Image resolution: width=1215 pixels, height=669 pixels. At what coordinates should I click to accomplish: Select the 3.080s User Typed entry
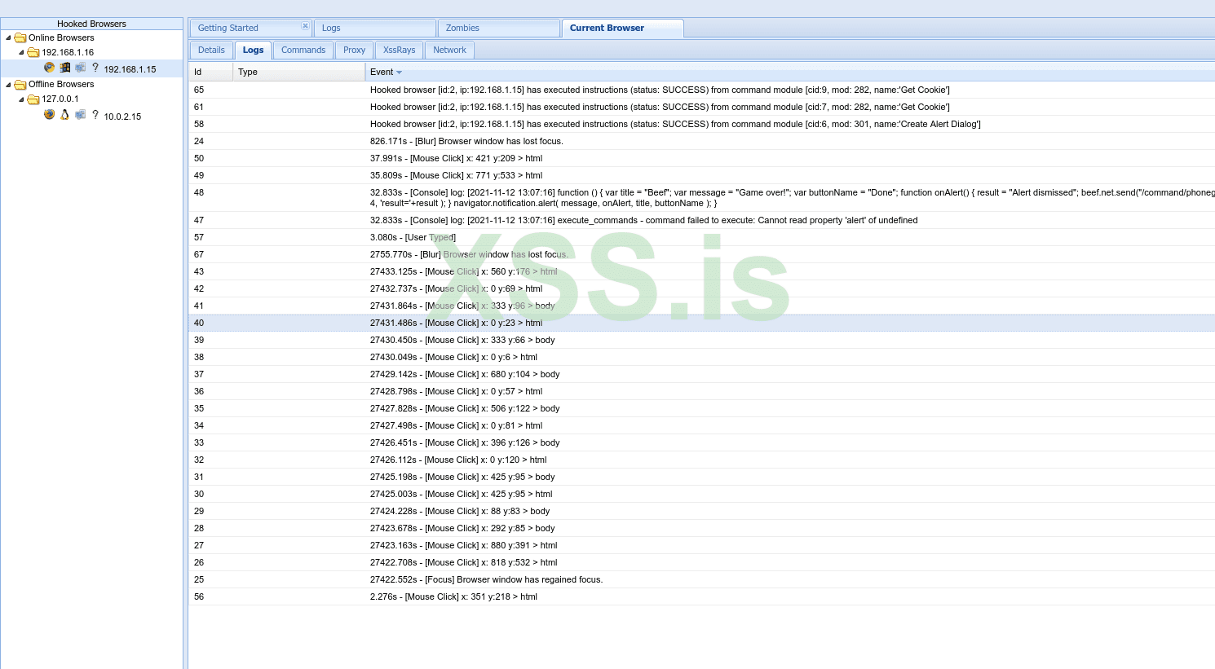click(x=702, y=237)
